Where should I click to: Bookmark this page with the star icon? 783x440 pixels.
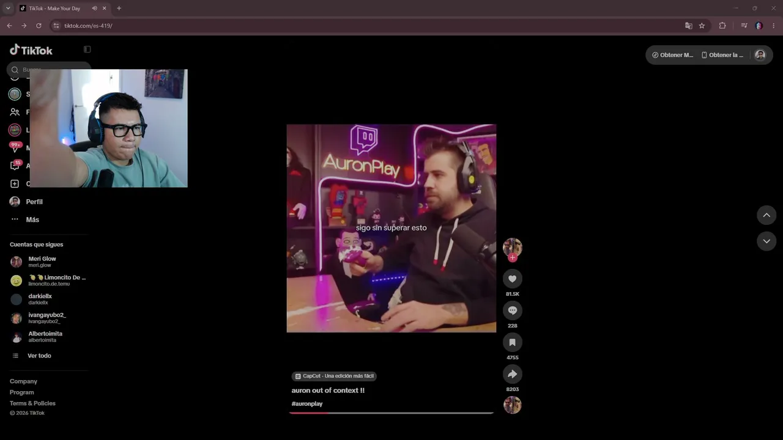(702, 26)
